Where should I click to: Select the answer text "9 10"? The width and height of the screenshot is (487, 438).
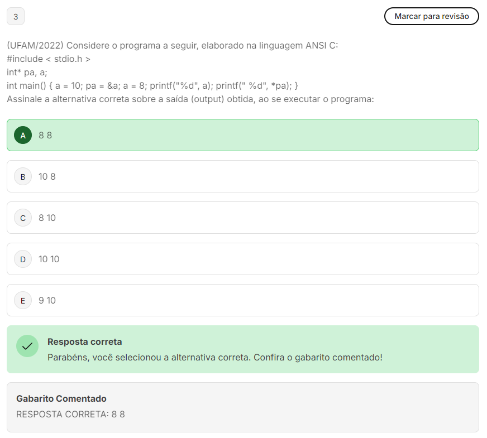[47, 300]
